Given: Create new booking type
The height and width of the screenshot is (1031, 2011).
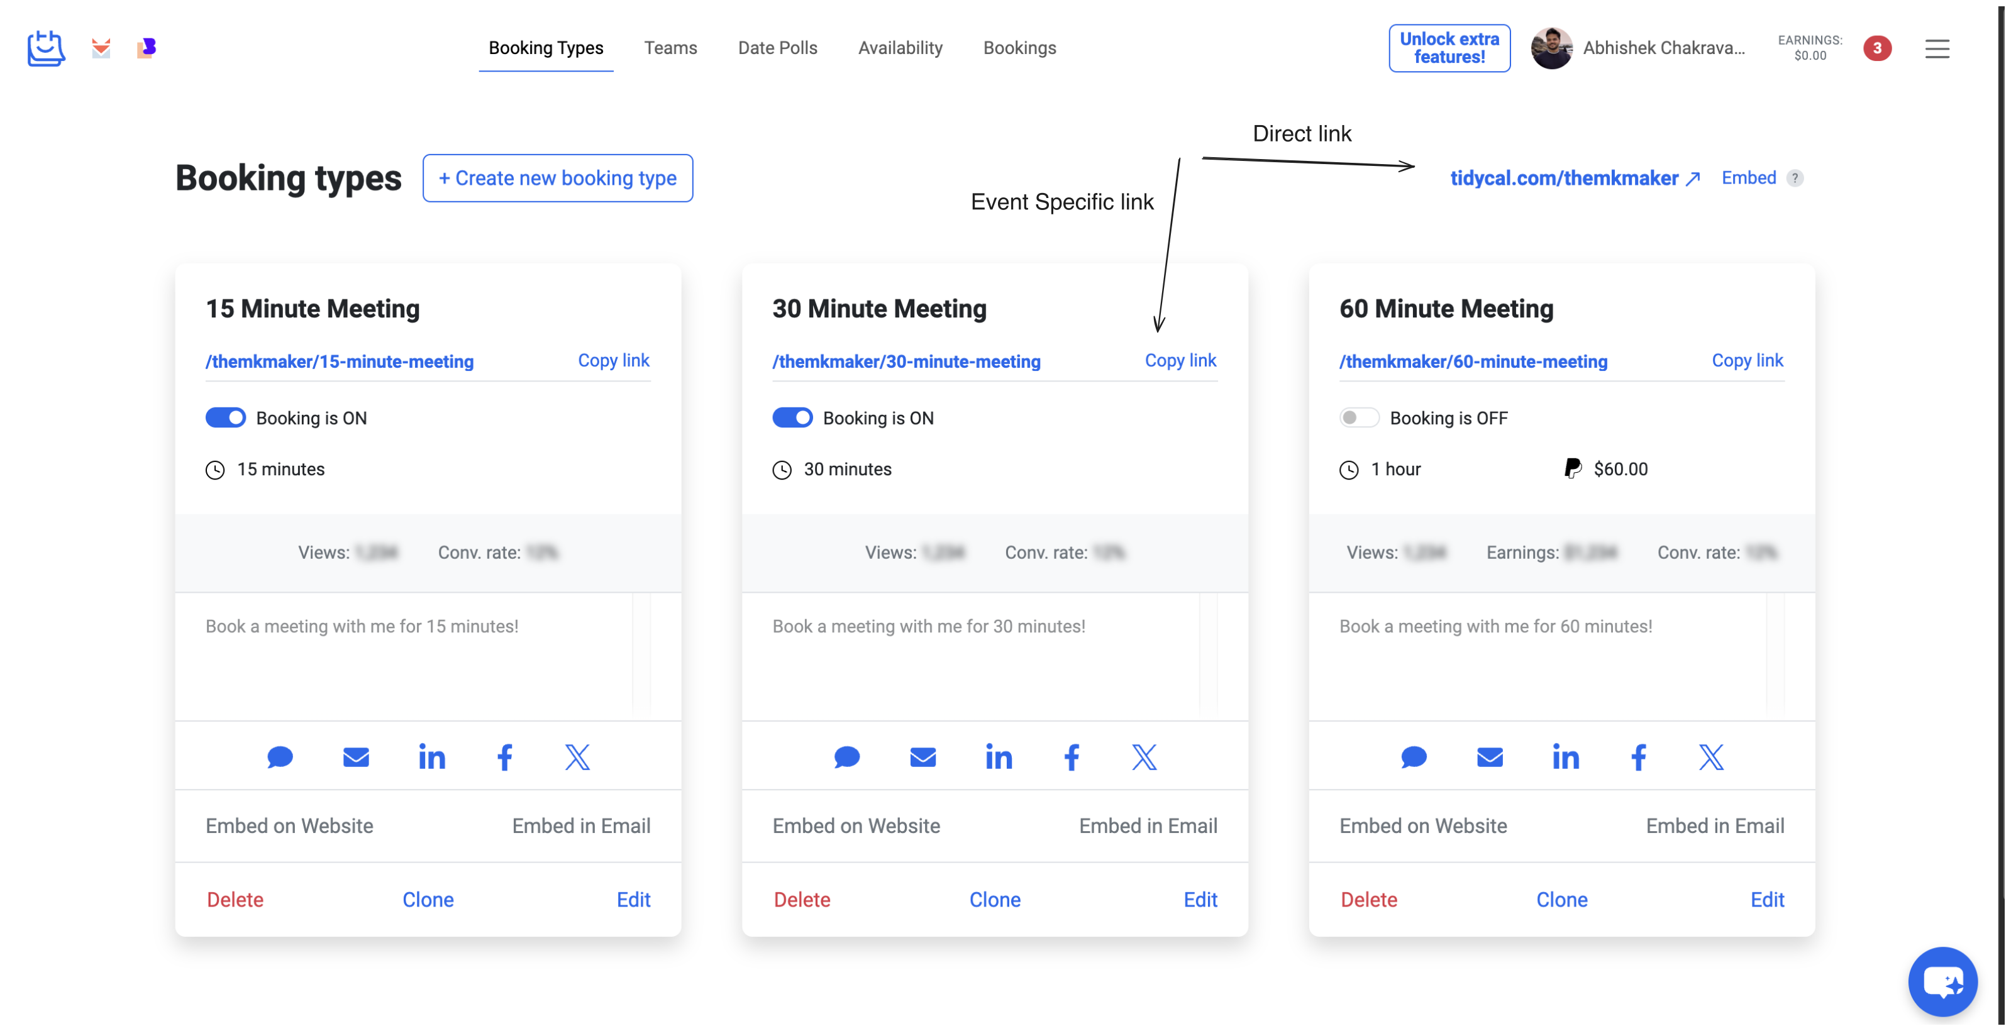Looking at the screenshot, I should click(x=557, y=178).
